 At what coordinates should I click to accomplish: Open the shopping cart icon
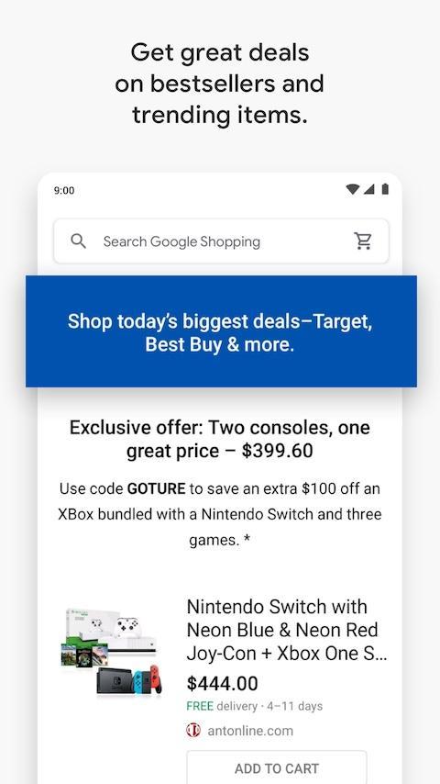(363, 241)
